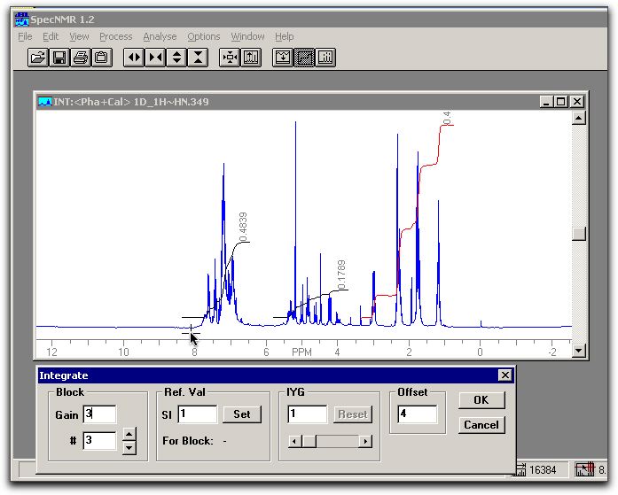Click the four-way arrows full view icon
Screen dimensions: 618x495
coord(230,58)
